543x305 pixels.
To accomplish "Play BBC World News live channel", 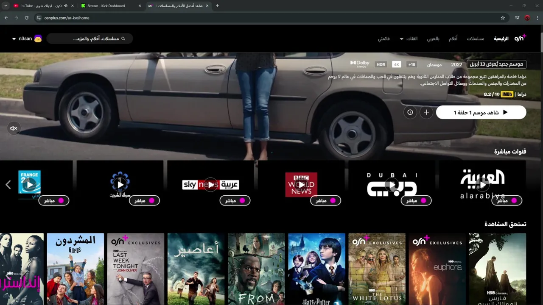I will coord(301,185).
